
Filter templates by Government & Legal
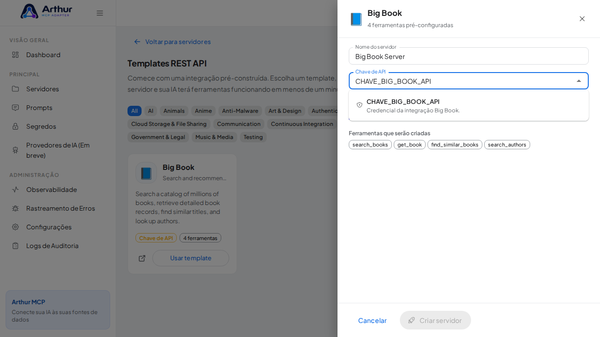tap(158, 137)
